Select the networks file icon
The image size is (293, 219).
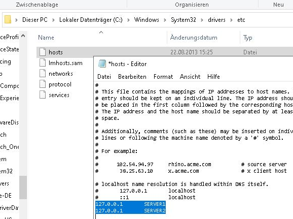43,73
